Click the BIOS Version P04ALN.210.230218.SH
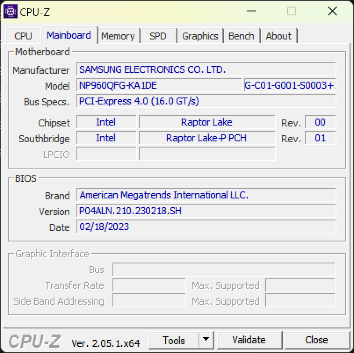 206,211
